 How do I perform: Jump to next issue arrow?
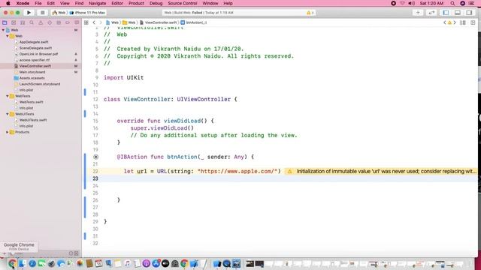[455, 22]
